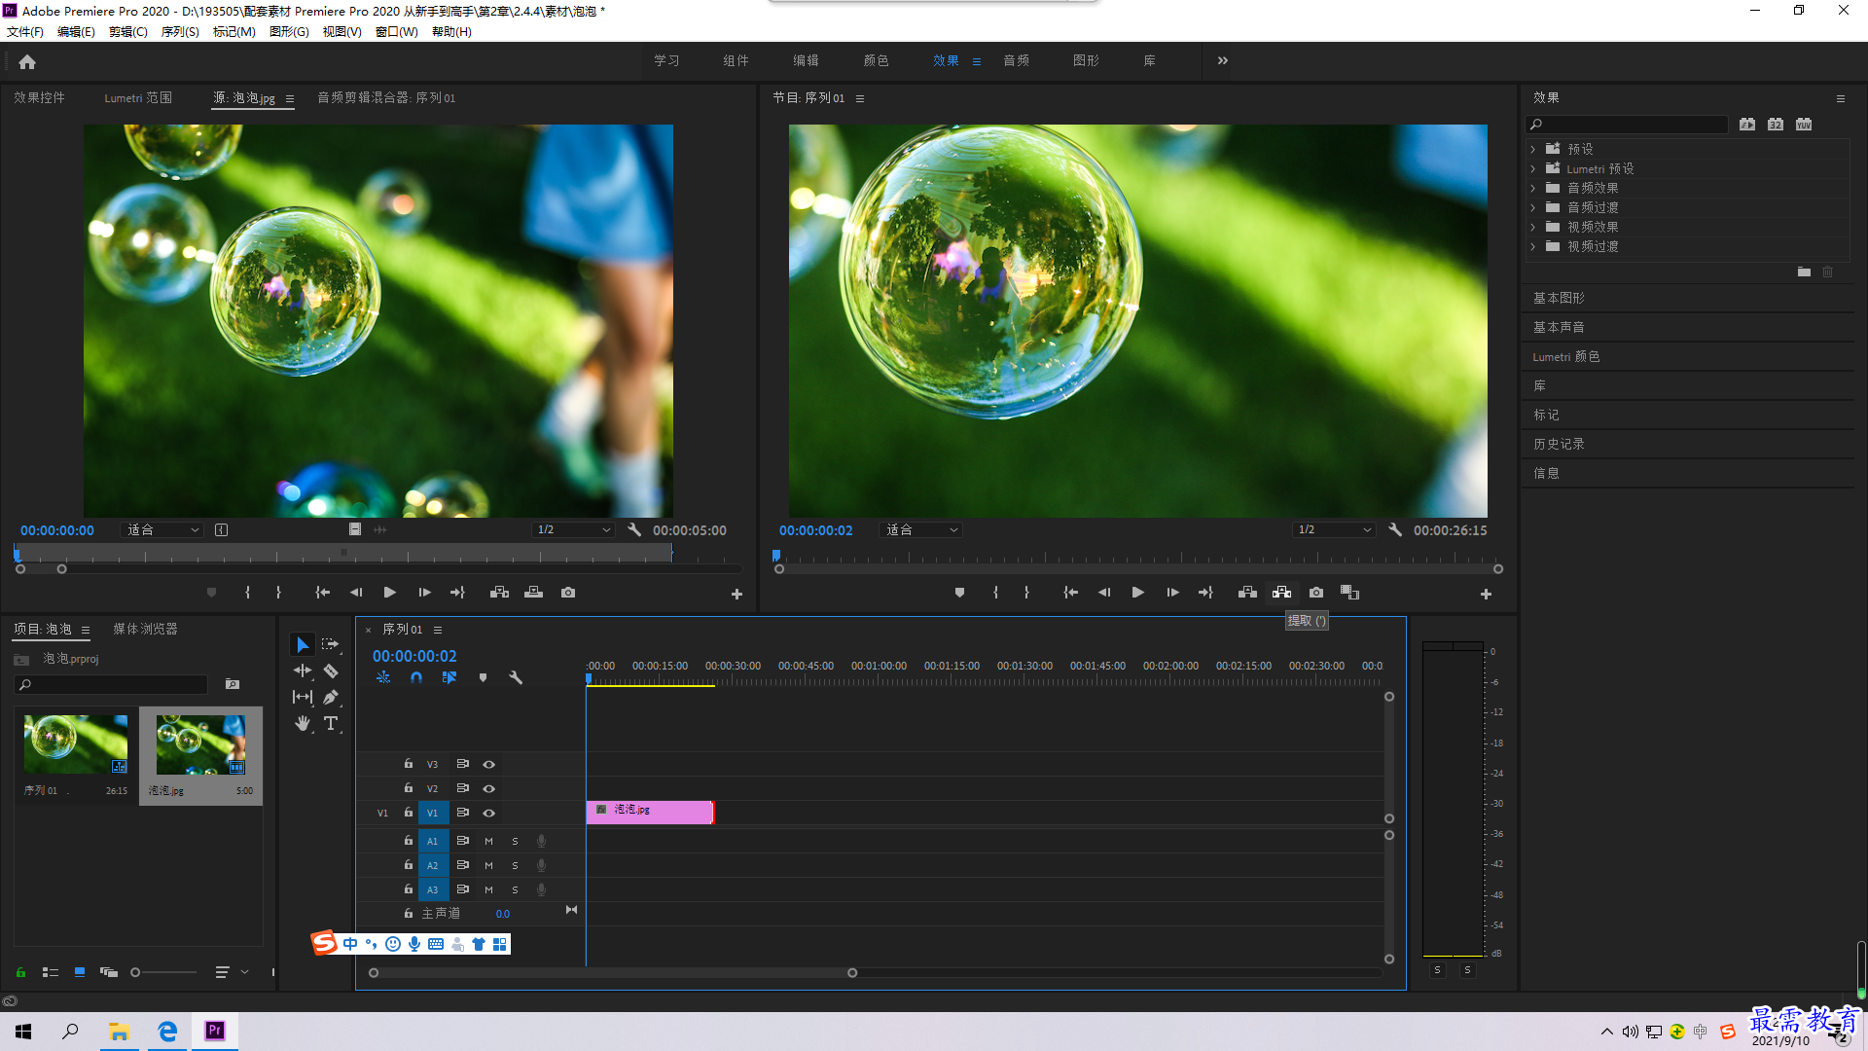The height and width of the screenshot is (1051, 1868).
Task: Open 文件(F) menu
Action: pos(25,32)
